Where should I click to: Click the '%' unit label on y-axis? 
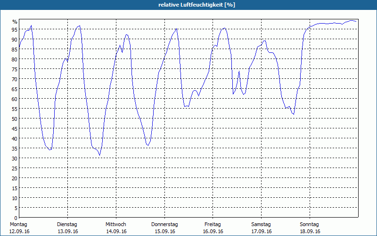tap(15, 22)
